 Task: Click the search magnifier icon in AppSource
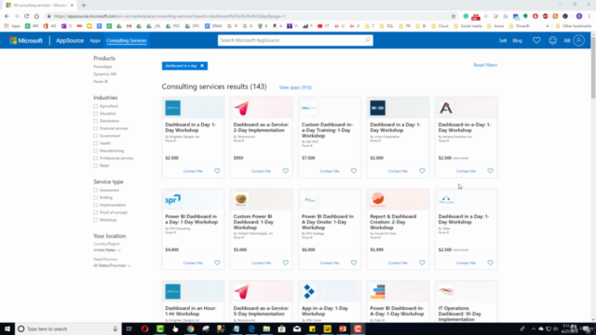tap(367, 40)
